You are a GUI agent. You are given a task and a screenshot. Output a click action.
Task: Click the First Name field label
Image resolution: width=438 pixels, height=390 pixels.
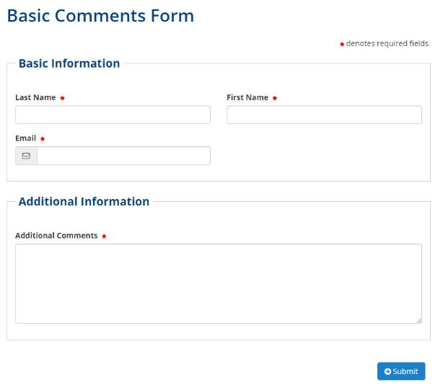(247, 97)
